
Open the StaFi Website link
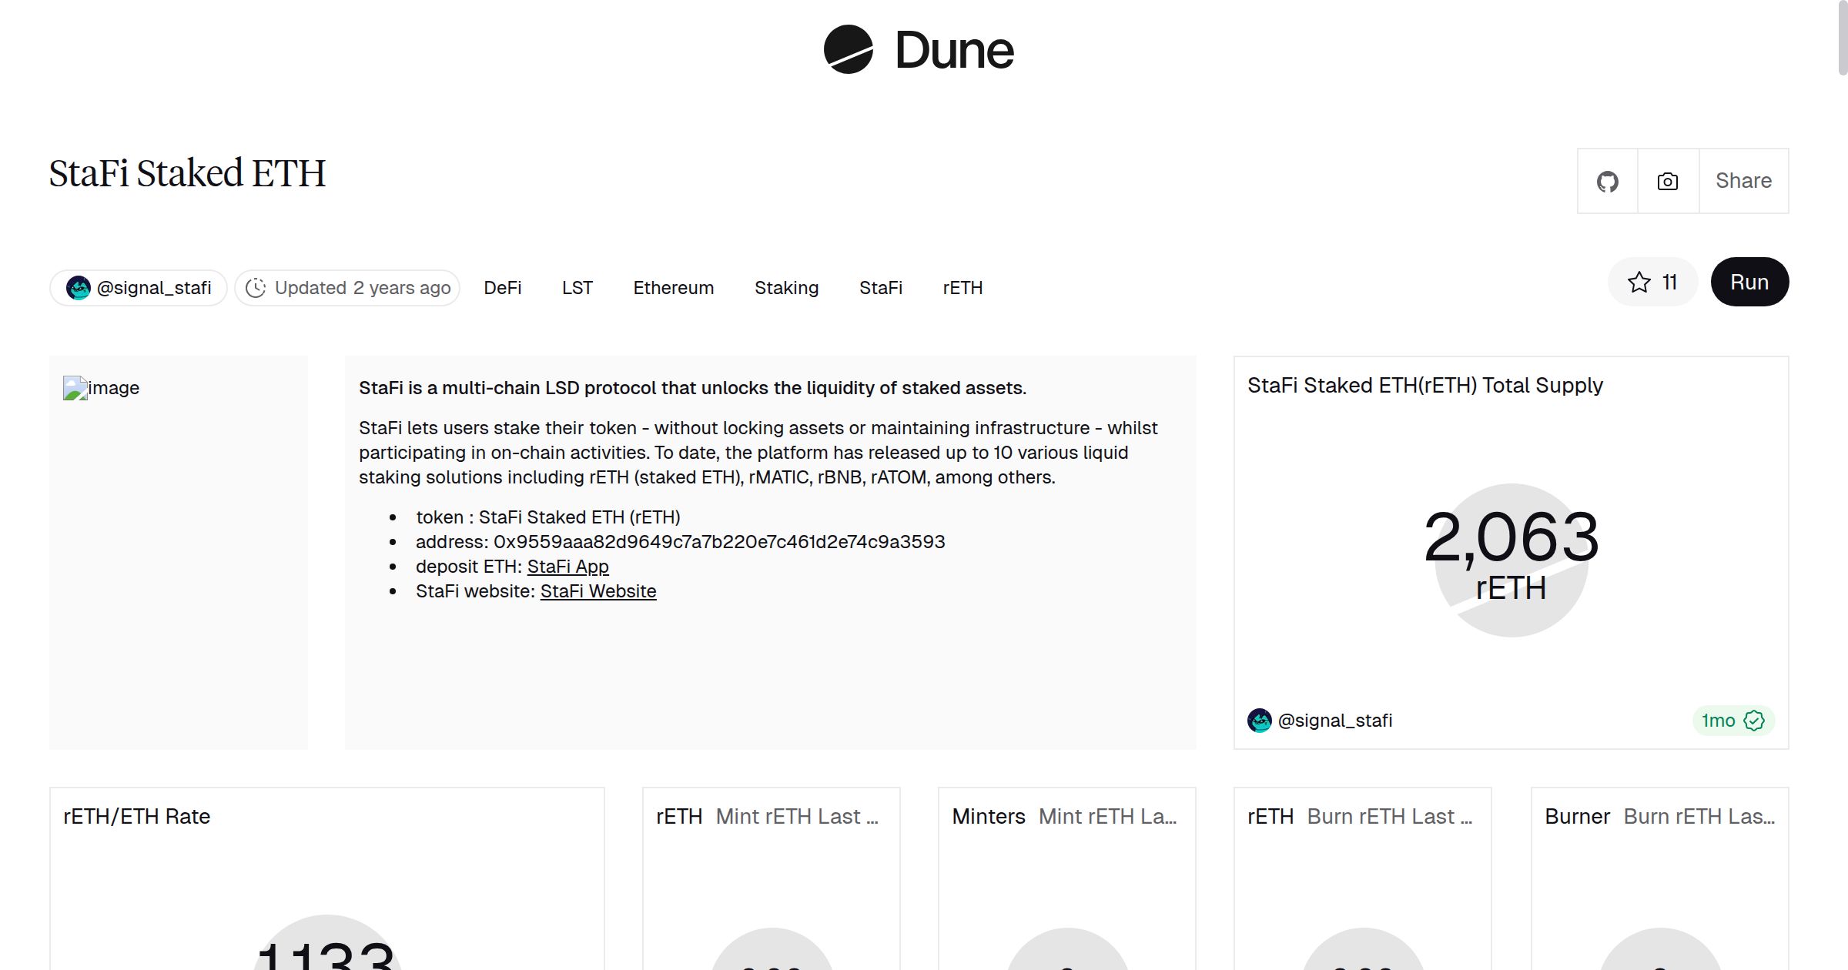click(598, 591)
